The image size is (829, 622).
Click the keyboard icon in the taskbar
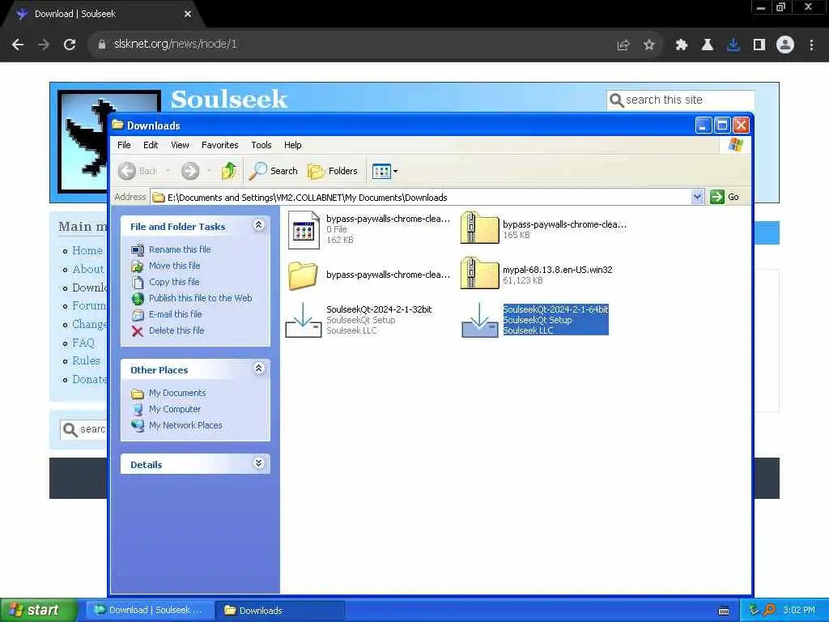(x=724, y=611)
